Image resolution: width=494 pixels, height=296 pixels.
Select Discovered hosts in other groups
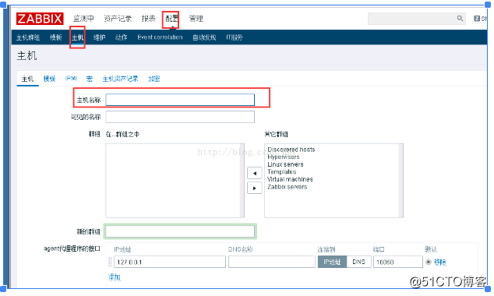pos(291,150)
